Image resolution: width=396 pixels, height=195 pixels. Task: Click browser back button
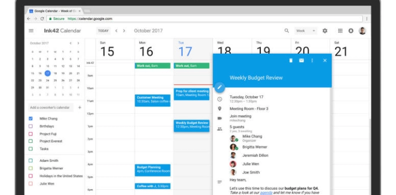[x=29, y=18]
